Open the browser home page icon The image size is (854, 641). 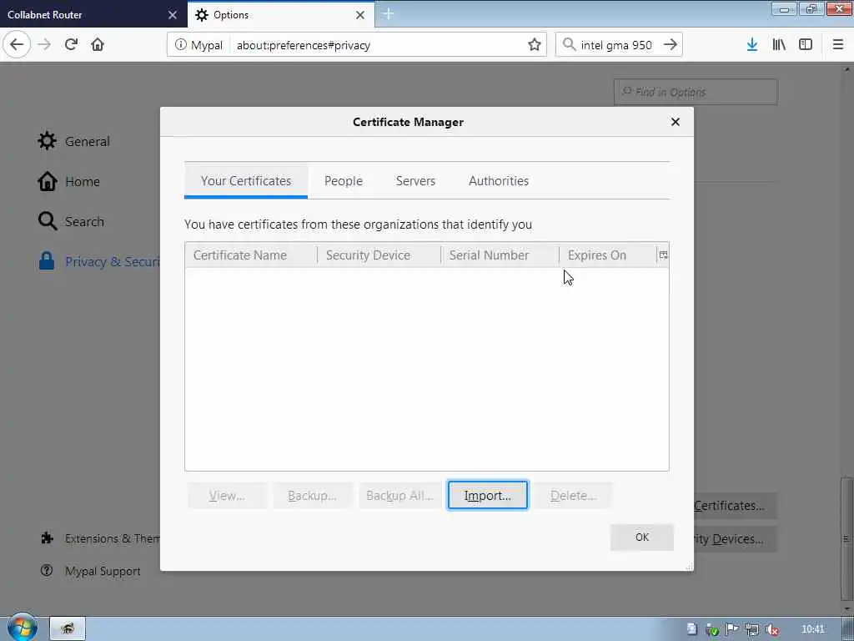pyautogui.click(x=98, y=45)
